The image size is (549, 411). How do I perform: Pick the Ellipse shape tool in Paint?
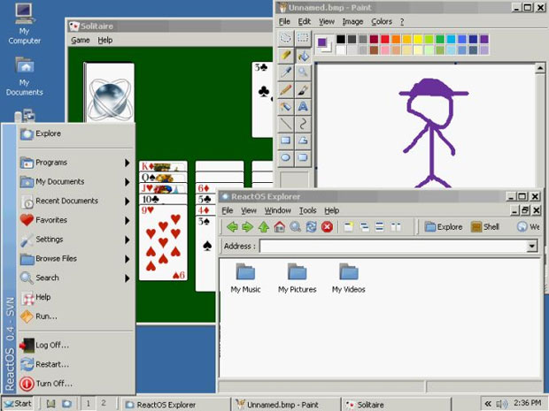point(286,157)
